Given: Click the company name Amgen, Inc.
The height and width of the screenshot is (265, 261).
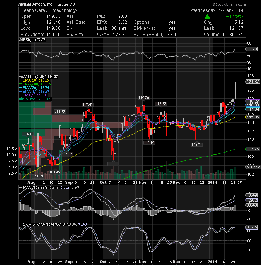Looking at the screenshot, I should (x=43, y=4).
